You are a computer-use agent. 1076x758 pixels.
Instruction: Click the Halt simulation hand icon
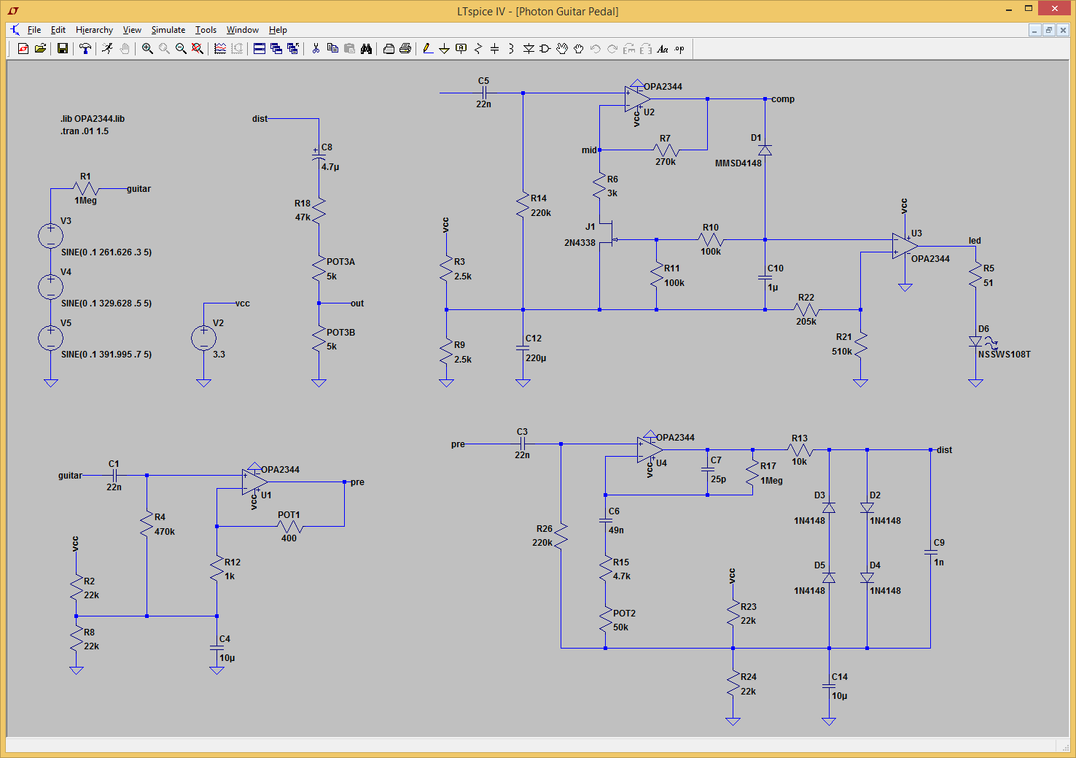coord(125,49)
